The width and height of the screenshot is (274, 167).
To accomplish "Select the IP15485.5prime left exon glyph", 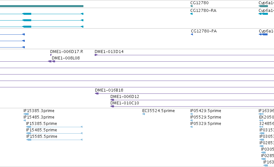I will (x=28, y=133).
